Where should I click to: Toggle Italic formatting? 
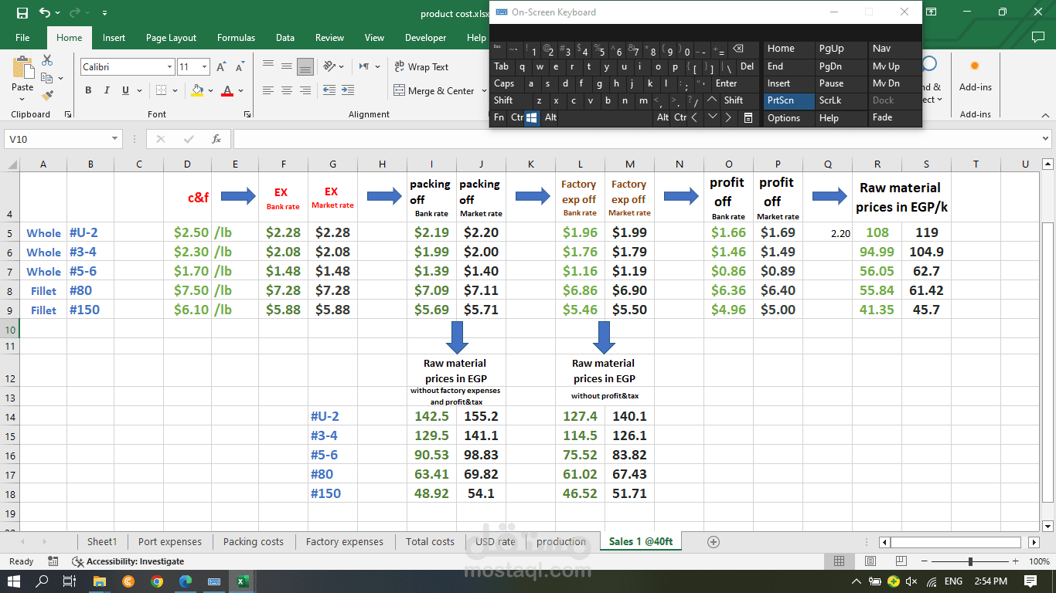107,90
